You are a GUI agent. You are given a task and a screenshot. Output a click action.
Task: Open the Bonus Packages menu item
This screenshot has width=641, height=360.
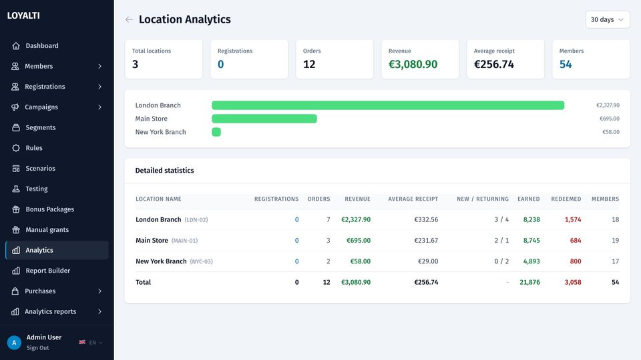(57, 209)
